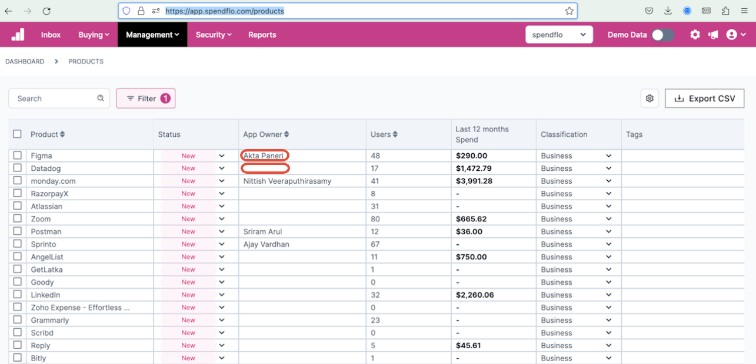Toggle the Demo Data switch
Image resolution: width=756 pixels, height=364 pixels.
[662, 35]
